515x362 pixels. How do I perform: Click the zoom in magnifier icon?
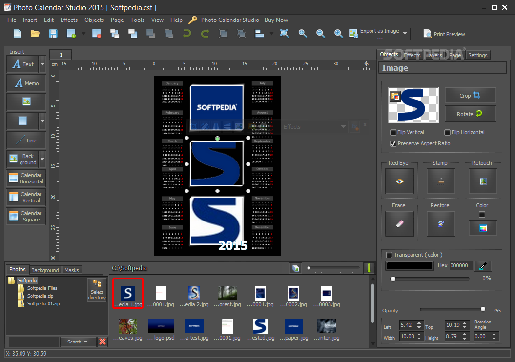(x=303, y=34)
